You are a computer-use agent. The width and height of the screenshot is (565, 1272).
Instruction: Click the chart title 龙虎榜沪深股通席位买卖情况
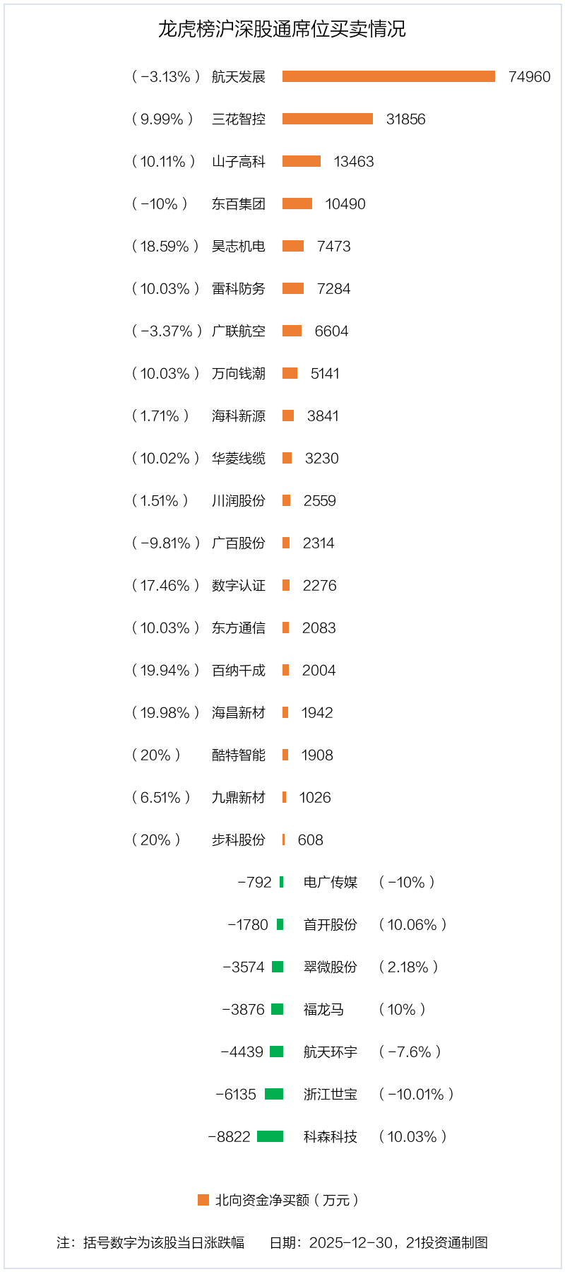(x=282, y=29)
